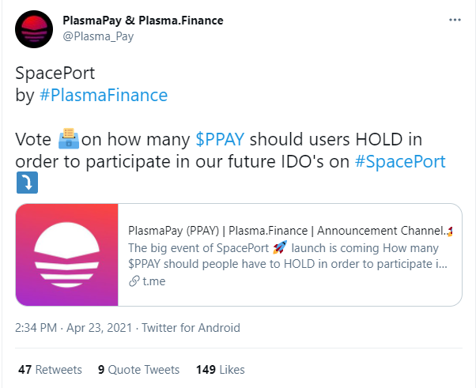Click the link chain icon beside t.me

point(134,281)
